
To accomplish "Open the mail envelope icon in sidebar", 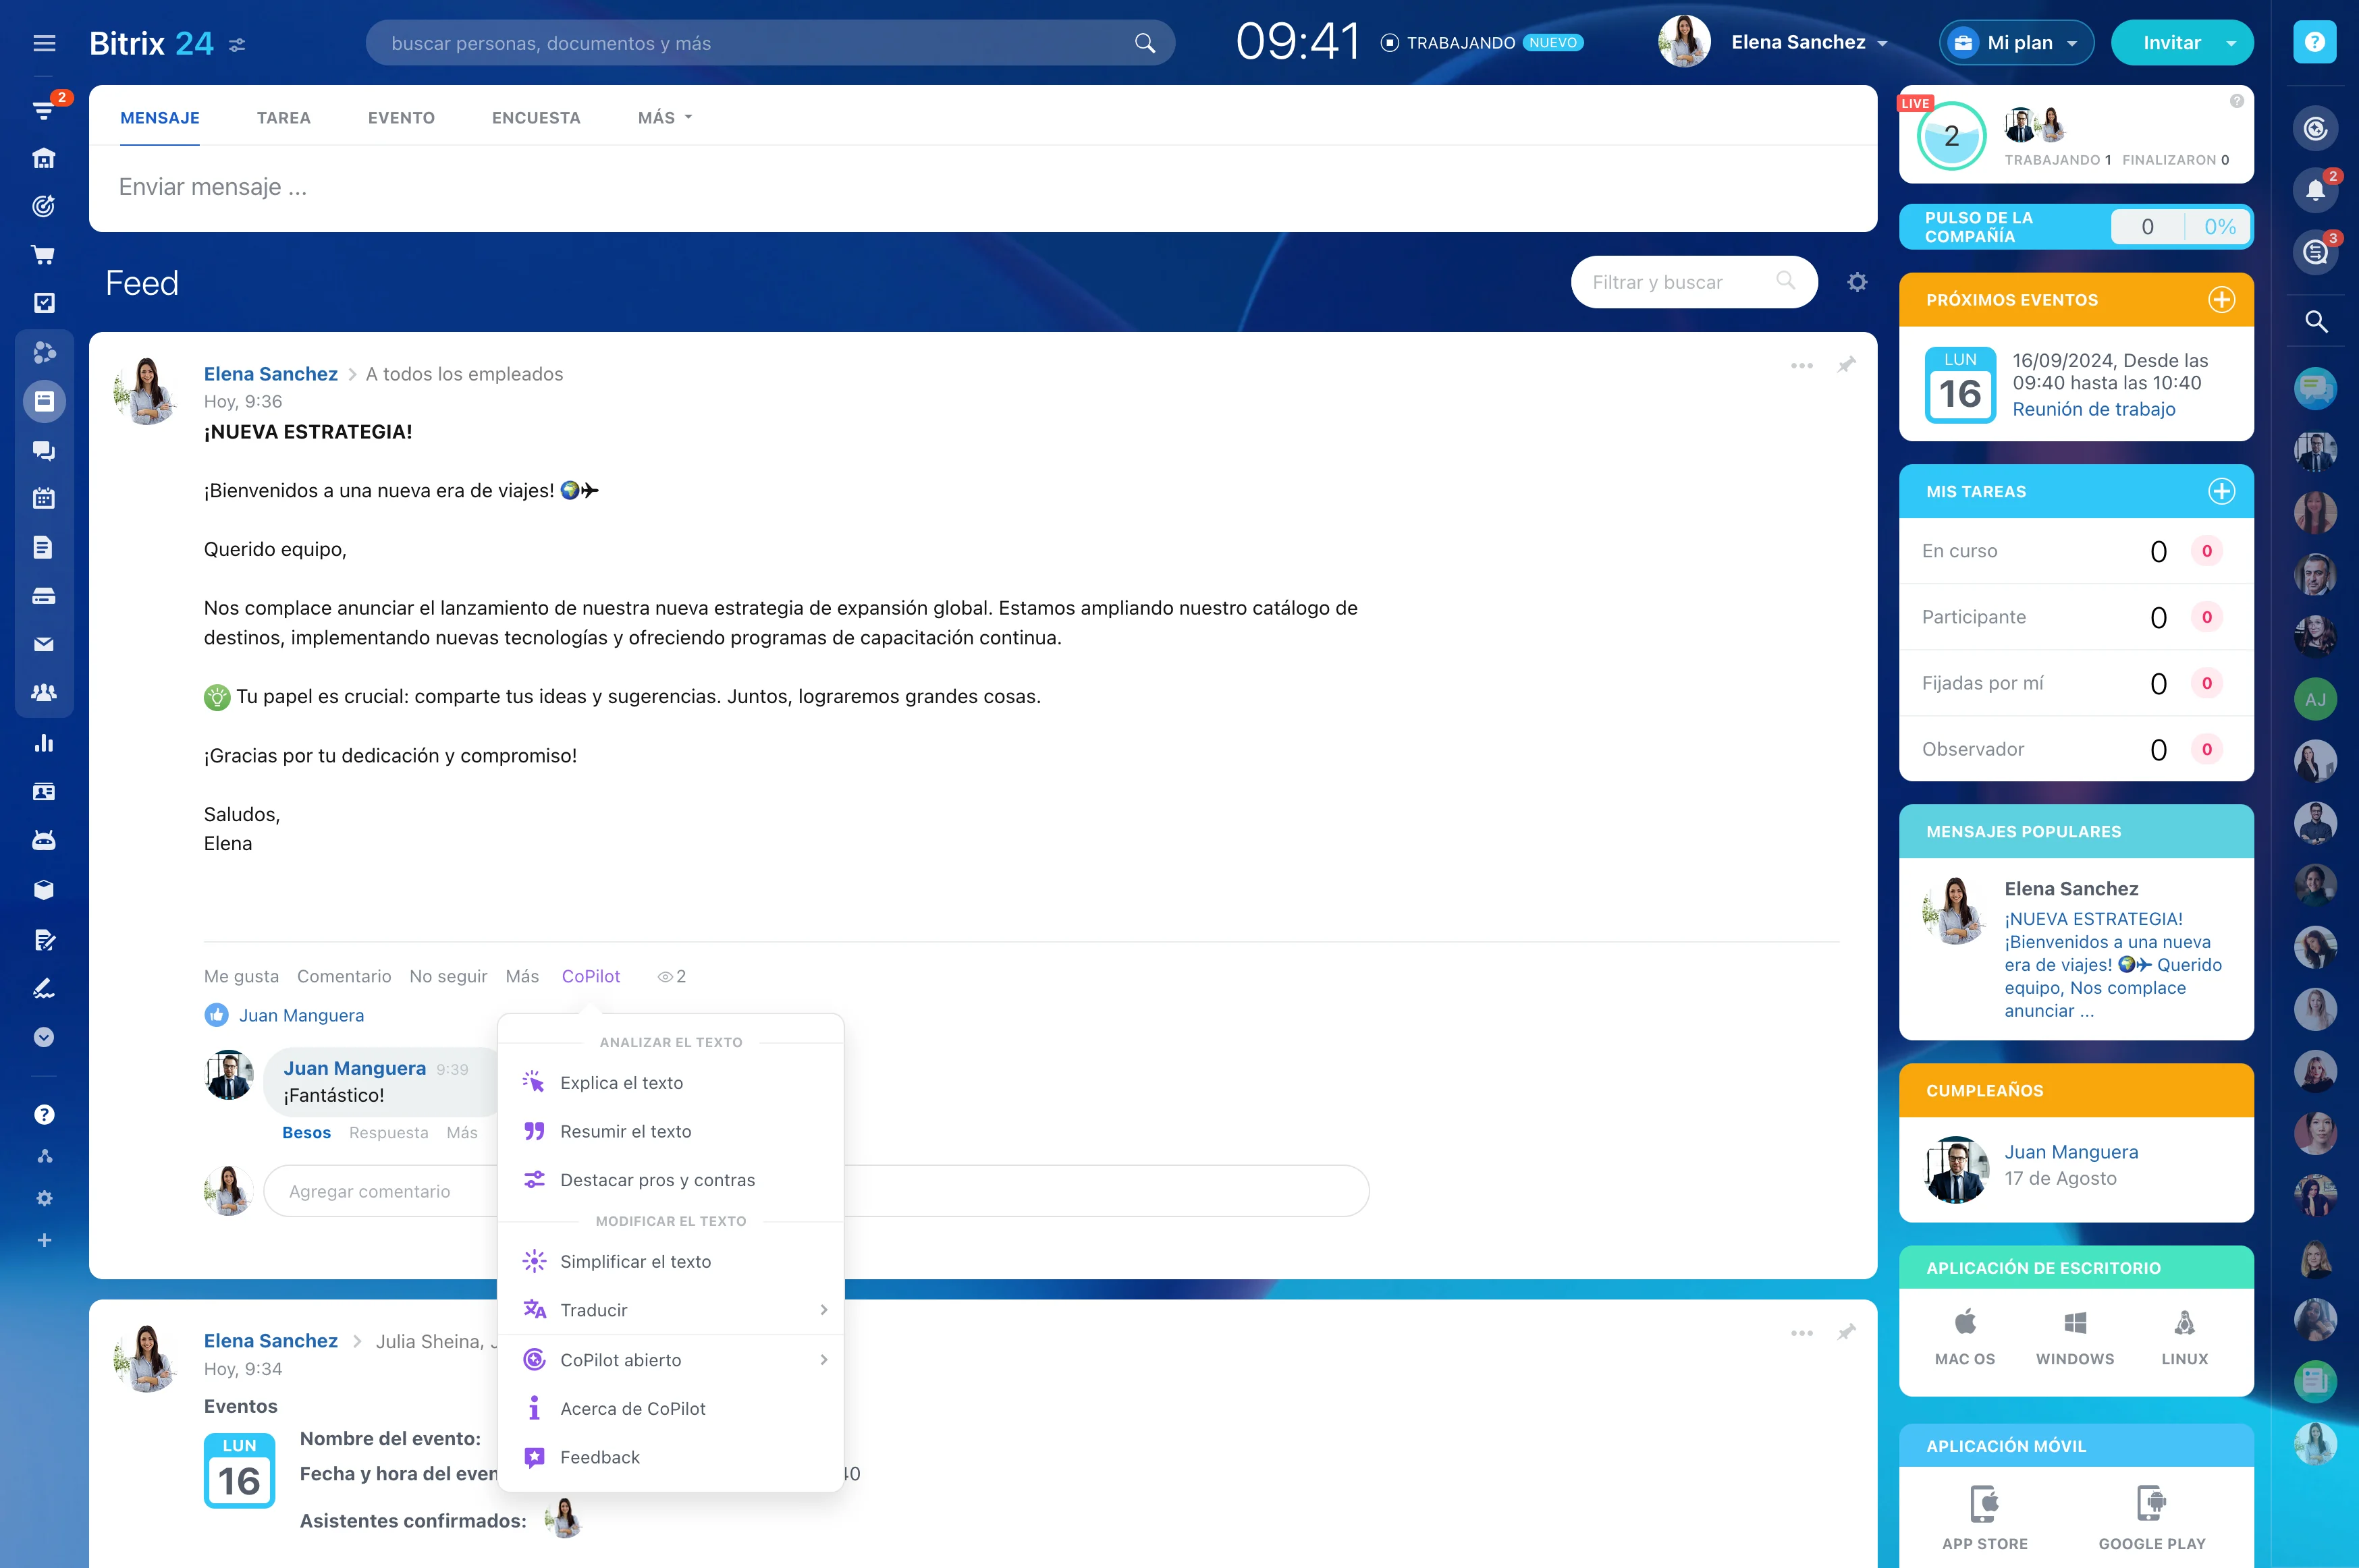I will pyautogui.click(x=44, y=644).
